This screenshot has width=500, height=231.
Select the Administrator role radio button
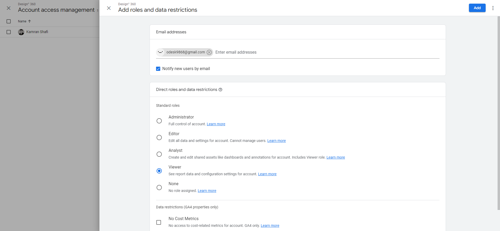[x=159, y=121]
